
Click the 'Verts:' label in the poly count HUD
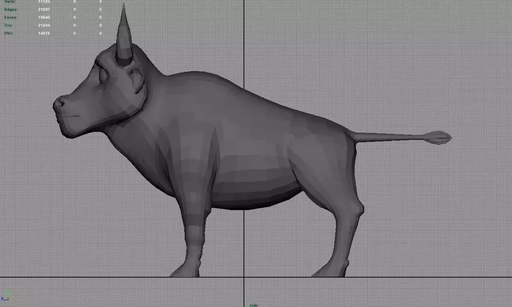tap(10, 2)
